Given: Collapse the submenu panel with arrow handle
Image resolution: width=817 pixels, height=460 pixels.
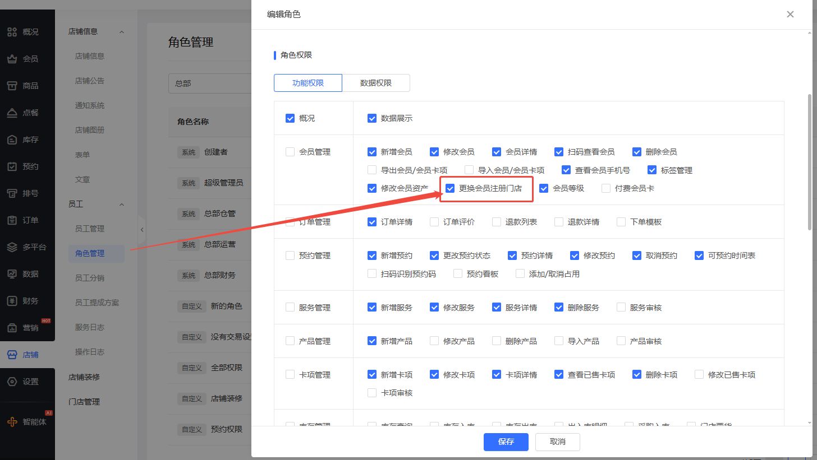Looking at the screenshot, I should click(142, 230).
